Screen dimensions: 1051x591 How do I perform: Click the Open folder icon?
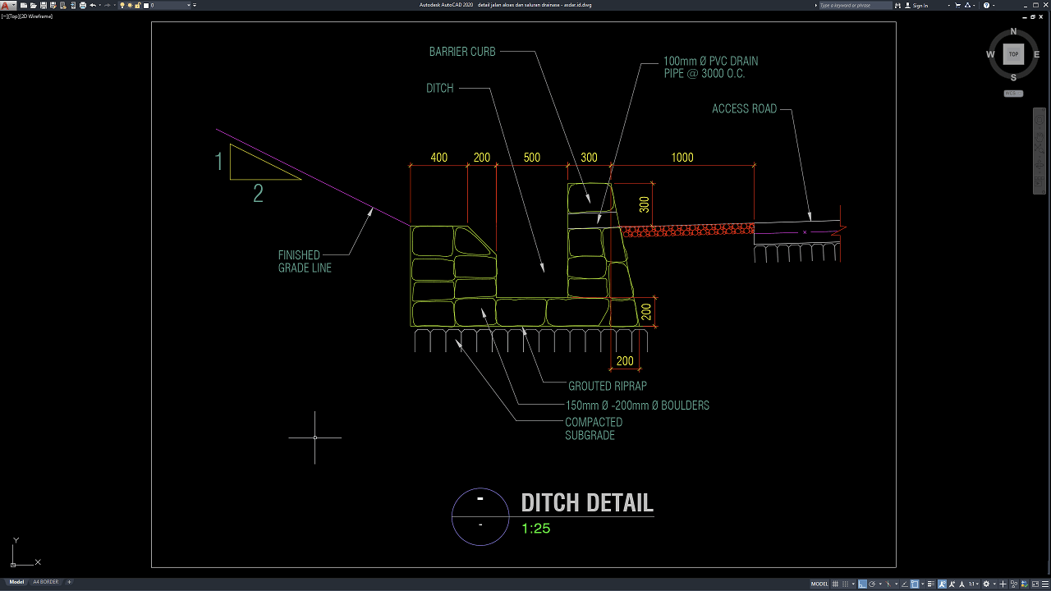click(33, 5)
